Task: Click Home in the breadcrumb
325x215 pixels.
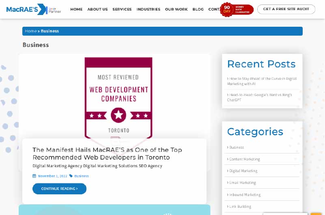Action: coord(31,31)
